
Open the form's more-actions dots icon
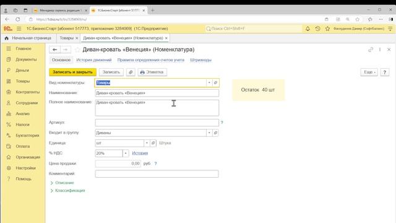click(379, 50)
